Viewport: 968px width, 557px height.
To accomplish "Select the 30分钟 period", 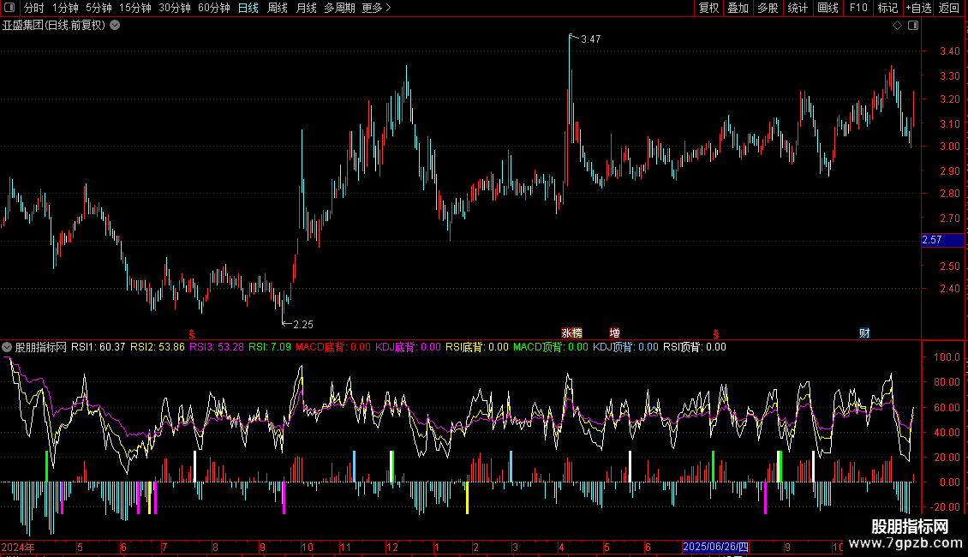I will pos(175,8).
